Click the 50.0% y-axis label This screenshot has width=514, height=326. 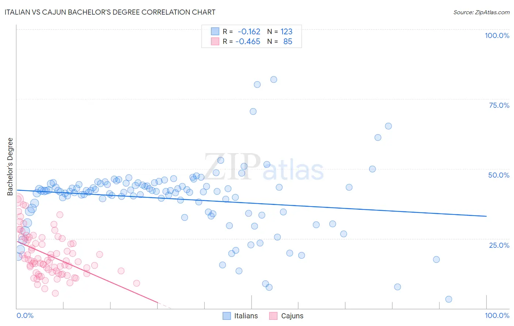(499, 175)
